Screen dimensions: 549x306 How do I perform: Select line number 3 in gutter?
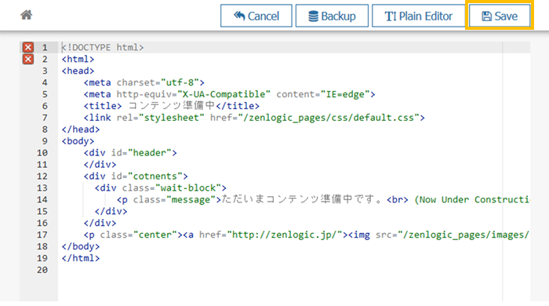[x=45, y=71]
